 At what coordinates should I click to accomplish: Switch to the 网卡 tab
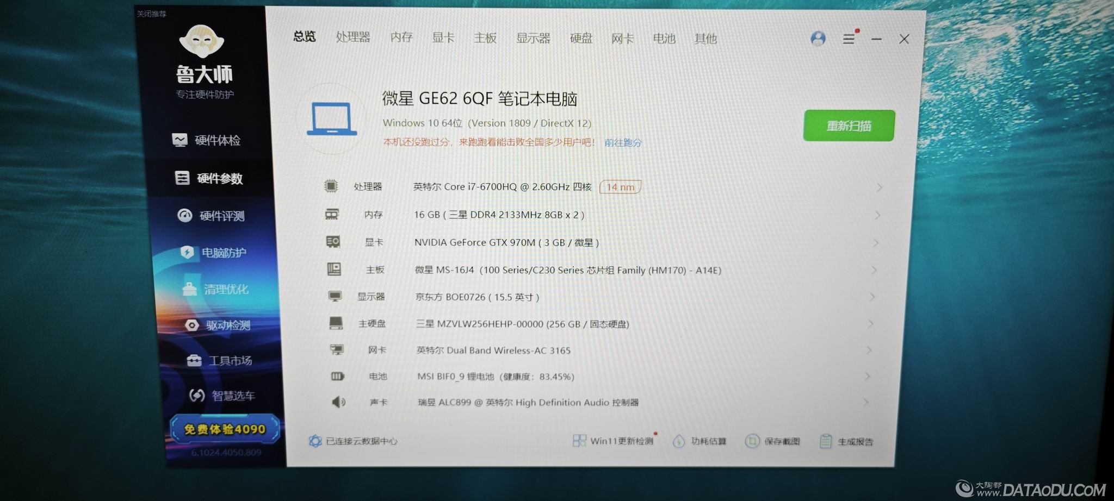tap(623, 39)
